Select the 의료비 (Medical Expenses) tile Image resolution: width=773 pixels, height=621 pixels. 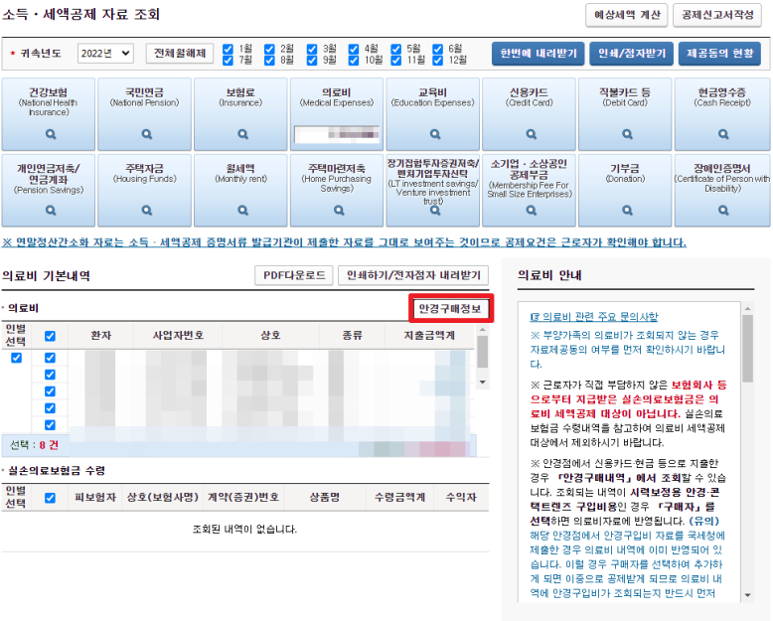337,114
